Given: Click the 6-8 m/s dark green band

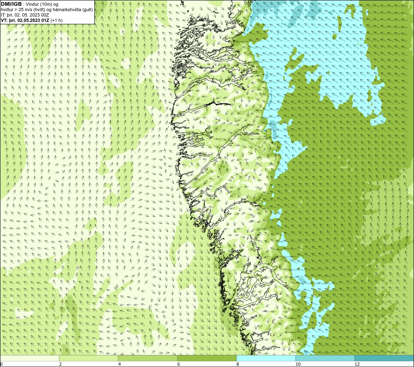Looking at the screenshot, I should click(207, 358).
